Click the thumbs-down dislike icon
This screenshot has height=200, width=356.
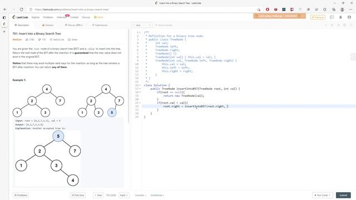tap(39, 39)
